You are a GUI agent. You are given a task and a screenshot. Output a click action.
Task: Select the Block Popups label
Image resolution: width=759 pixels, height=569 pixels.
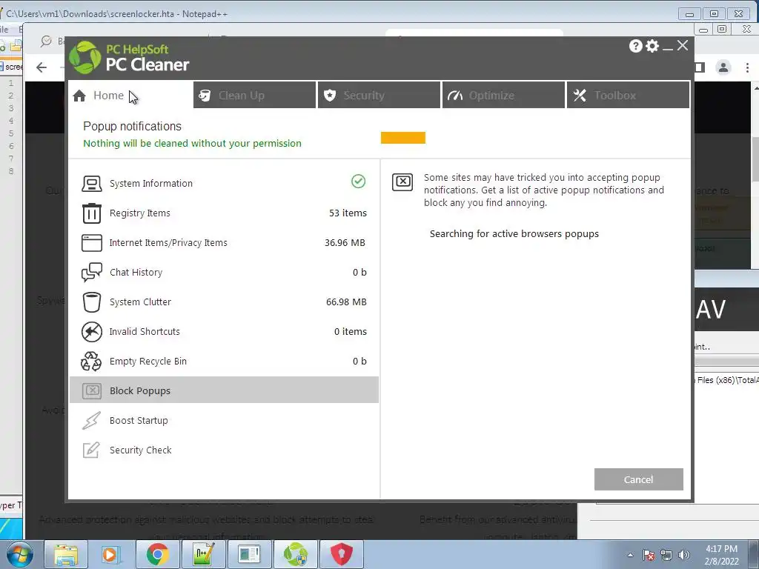click(140, 391)
